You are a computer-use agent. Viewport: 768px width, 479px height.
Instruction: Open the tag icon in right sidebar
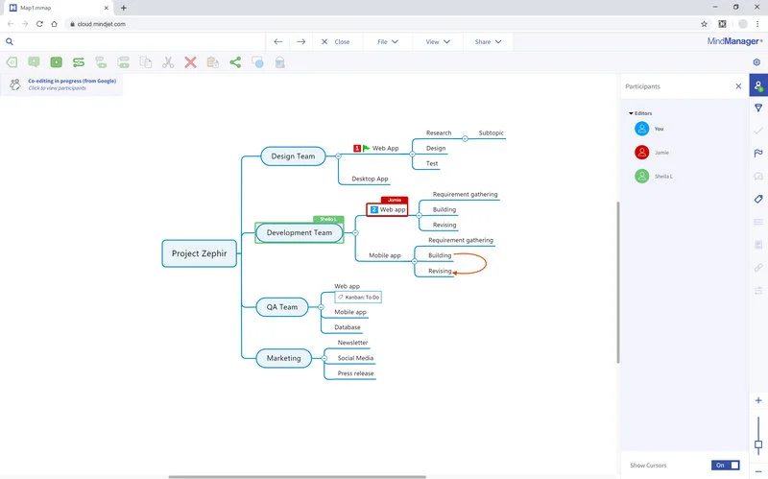coord(757,199)
